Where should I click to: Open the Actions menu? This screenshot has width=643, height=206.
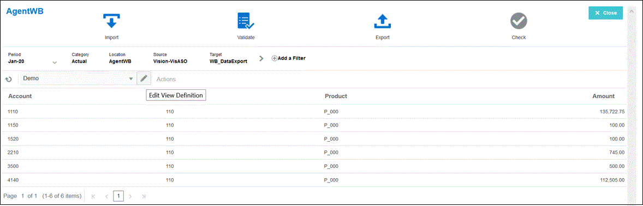point(166,79)
